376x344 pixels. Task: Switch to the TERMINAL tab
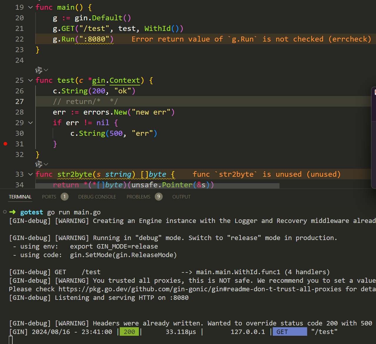point(20,197)
